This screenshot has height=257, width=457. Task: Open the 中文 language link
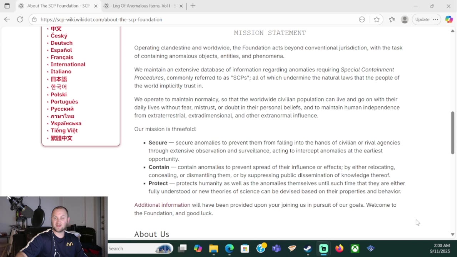pos(56,29)
